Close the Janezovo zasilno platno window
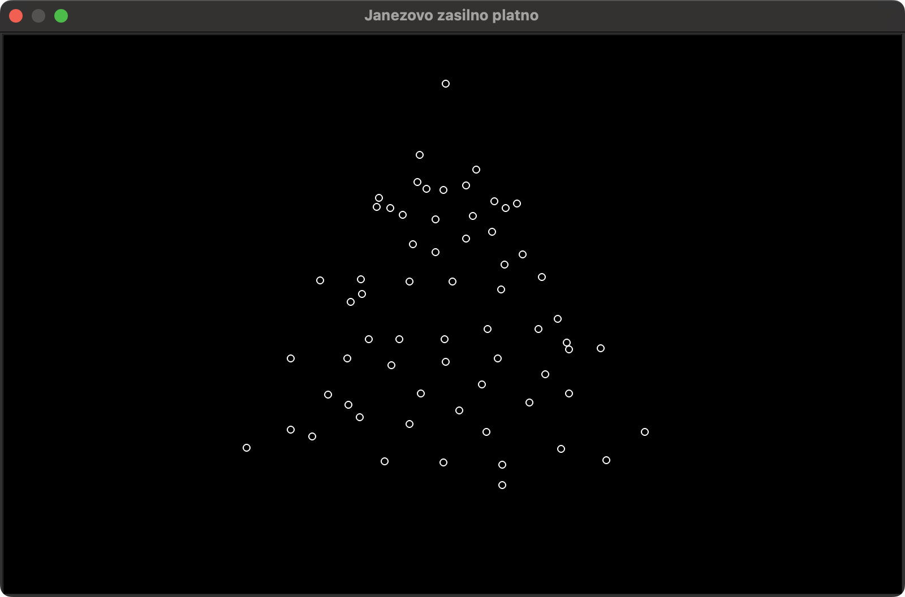Viewport: 905px width, 597px height. [16, 16]
